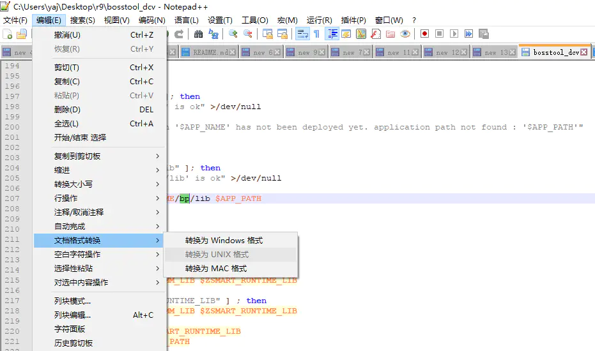Image resolution: width=595 pixels, height=351 pixels.
Task: Expand the 空白字符操作 submenu
Action: click(x=100, y=255)
